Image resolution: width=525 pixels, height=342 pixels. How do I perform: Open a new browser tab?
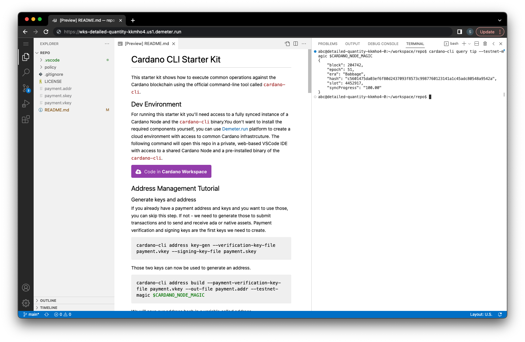[133, 20]
